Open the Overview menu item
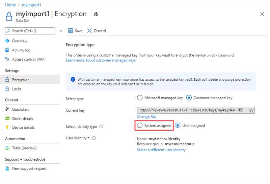This screenshot has height=184, width=270. (20, 41)
